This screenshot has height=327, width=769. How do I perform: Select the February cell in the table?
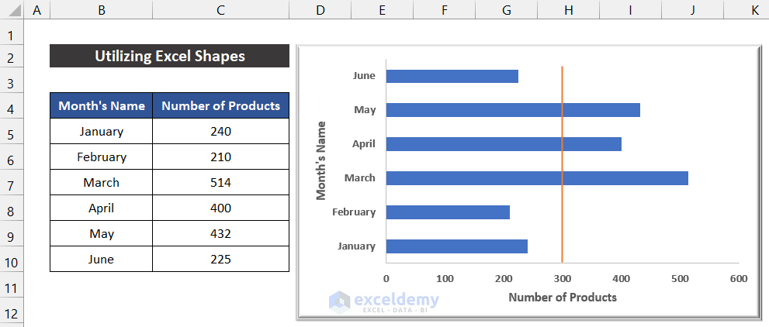[x=102, y=157]
